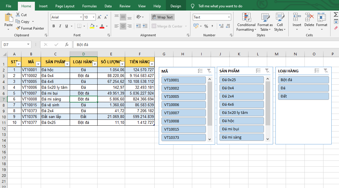This screenshot has height=188, width=339.
Task: Open the Page Layout ribbon tab
Action: coord(65,6)
